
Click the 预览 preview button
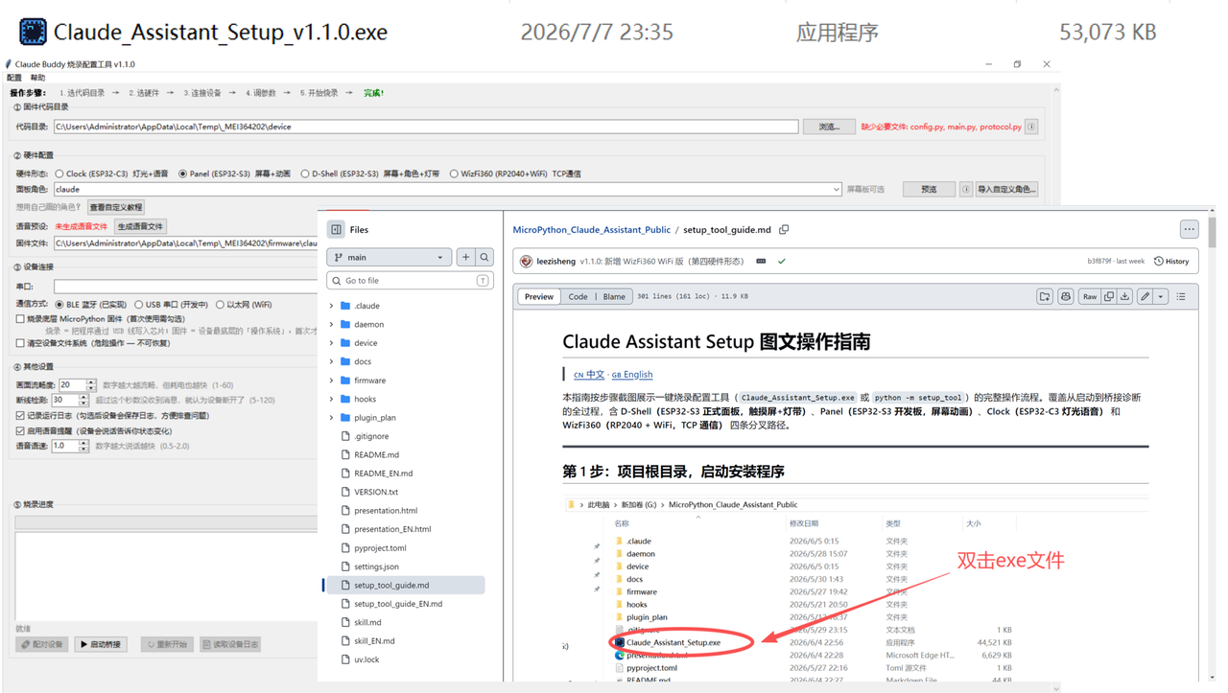[929, 190]
